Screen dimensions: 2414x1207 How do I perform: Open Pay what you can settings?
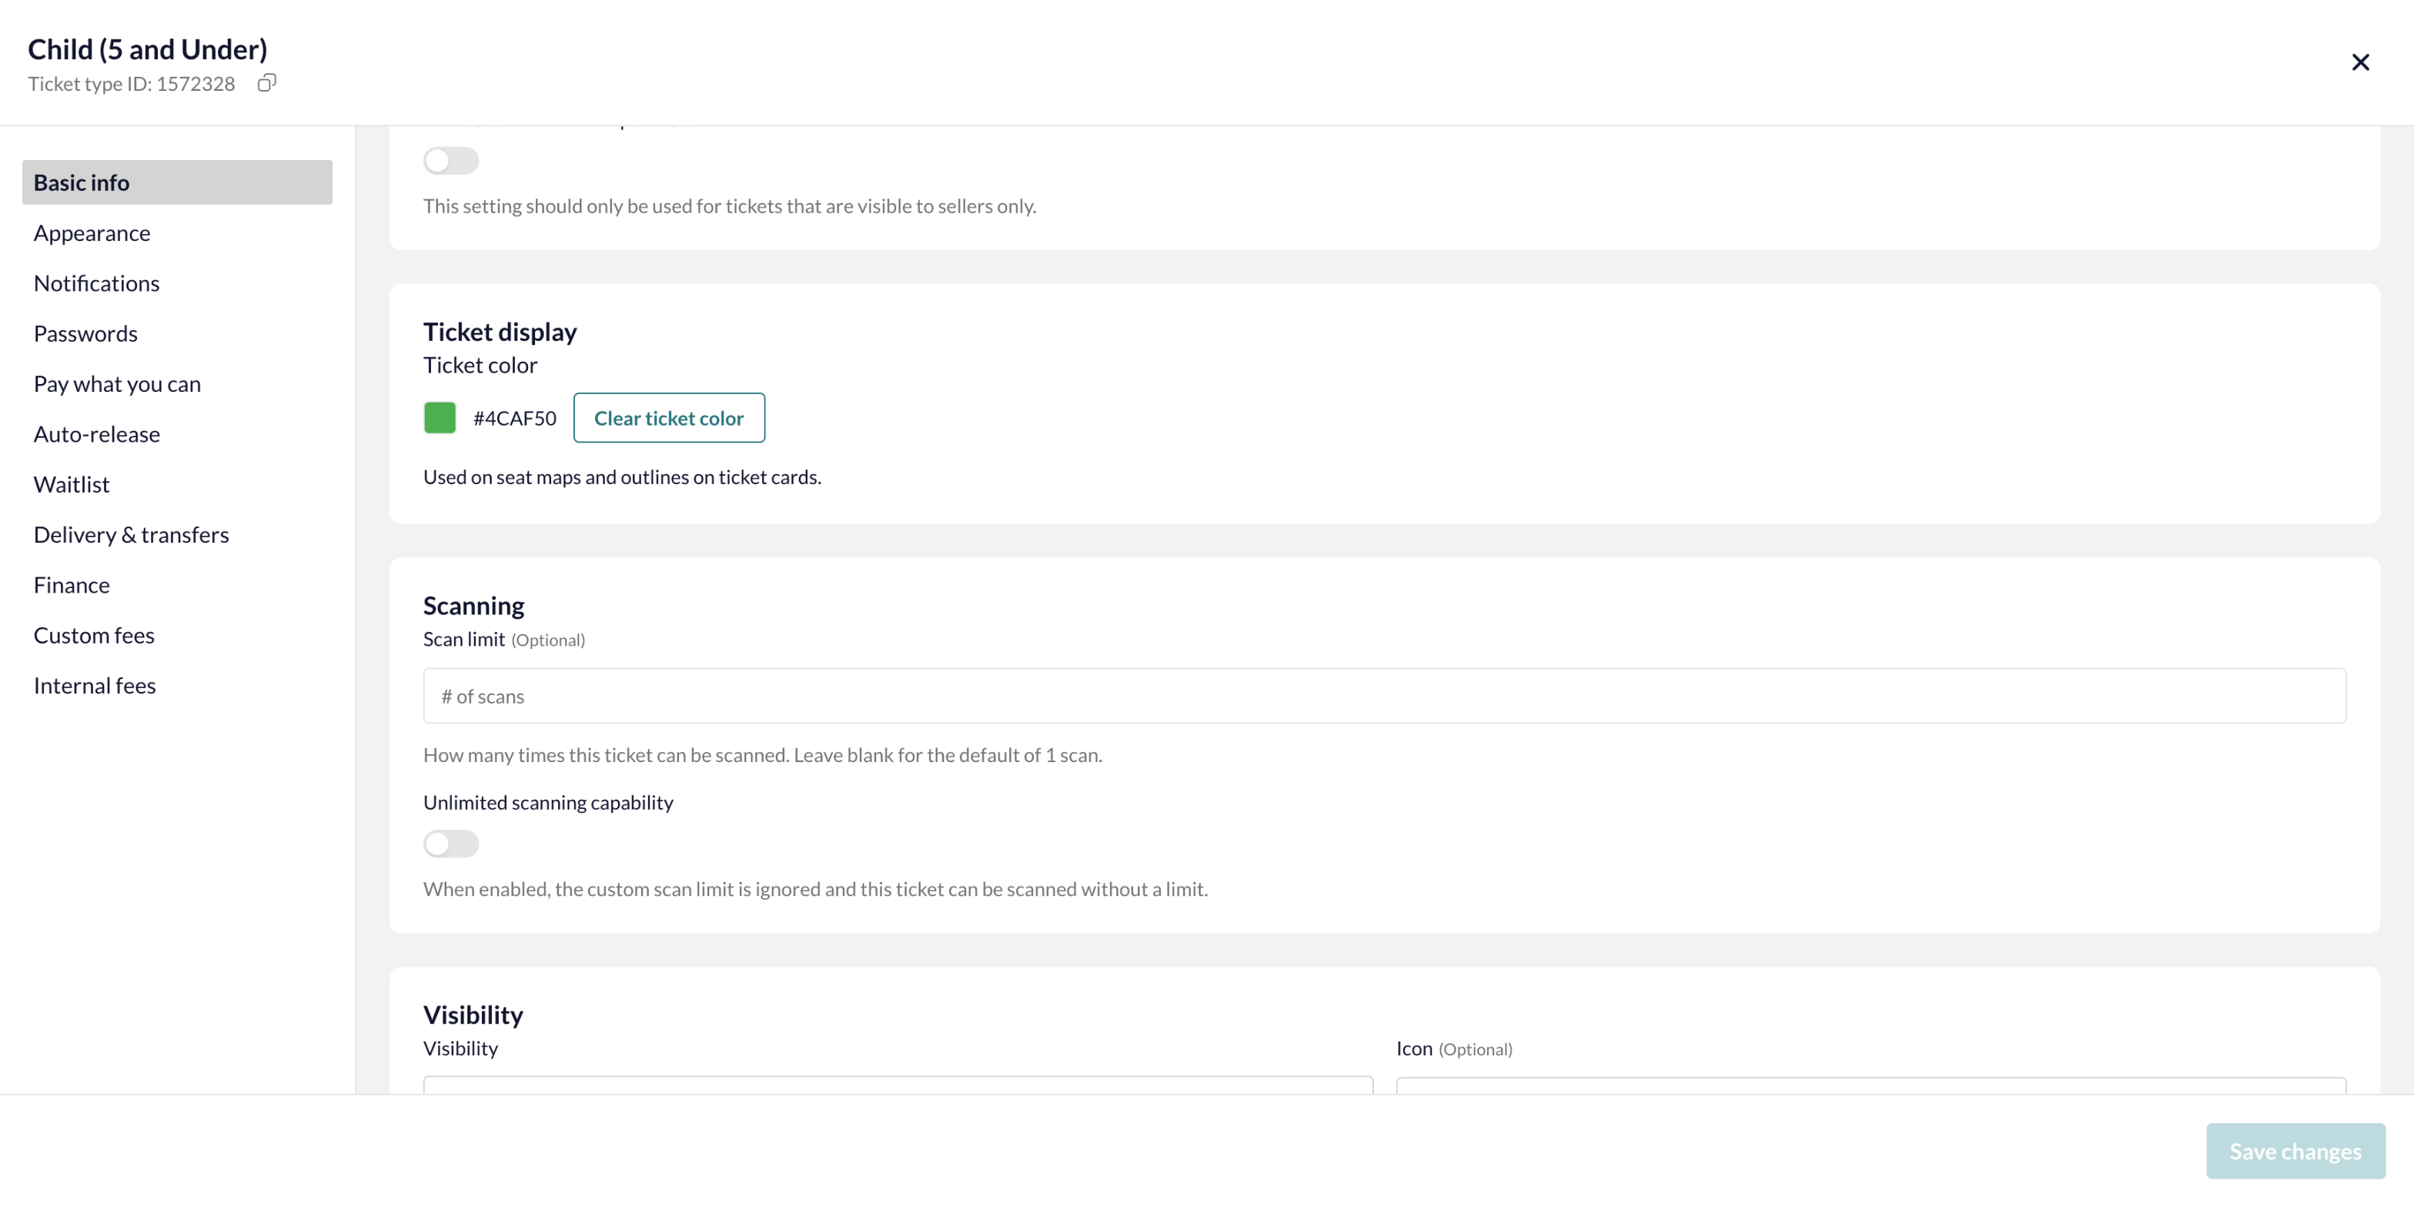117,383
